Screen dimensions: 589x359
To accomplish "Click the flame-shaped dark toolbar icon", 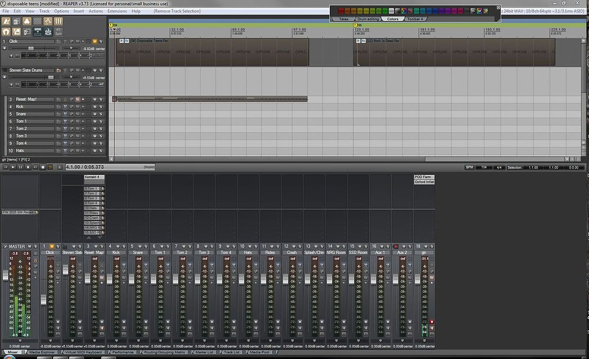I will click(x=48, y=32).
